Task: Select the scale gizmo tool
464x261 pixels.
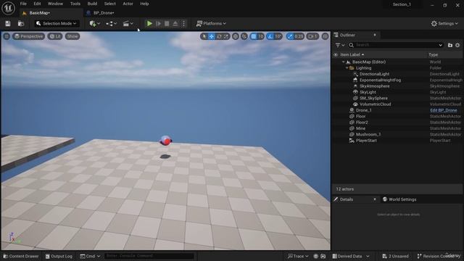Action: point(226,36)
